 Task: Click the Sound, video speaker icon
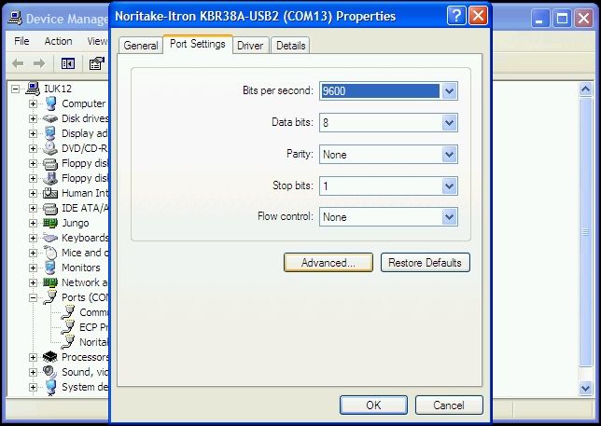pos(50,372)
